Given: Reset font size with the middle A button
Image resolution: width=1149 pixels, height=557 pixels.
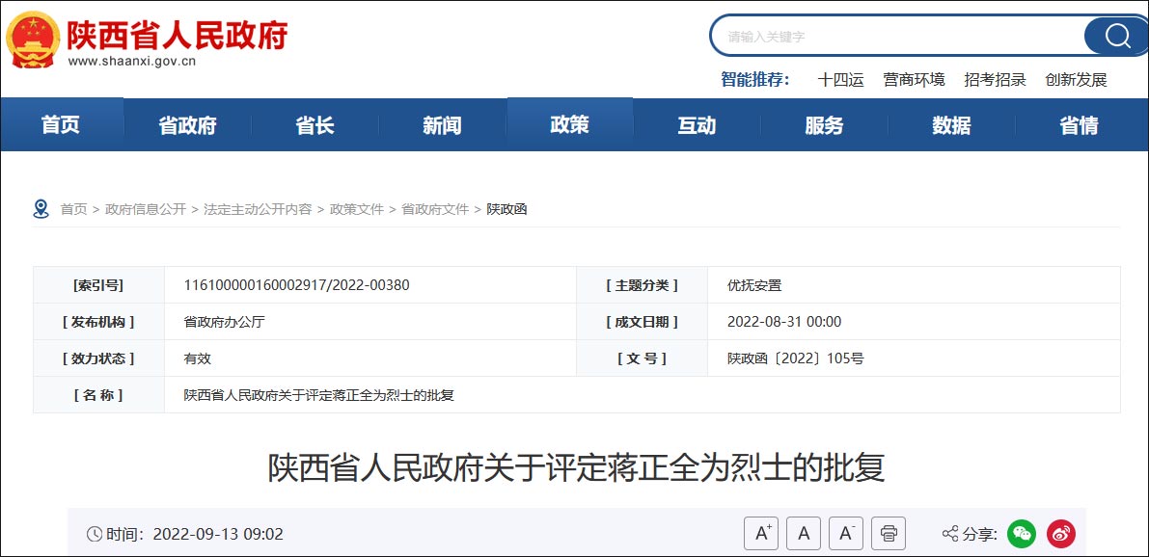Looking at the screenshot, I should coord(804,533).
